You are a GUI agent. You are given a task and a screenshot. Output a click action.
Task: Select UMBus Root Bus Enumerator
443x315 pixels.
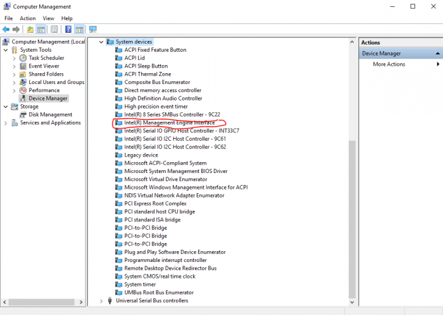[x=159, y=292]
